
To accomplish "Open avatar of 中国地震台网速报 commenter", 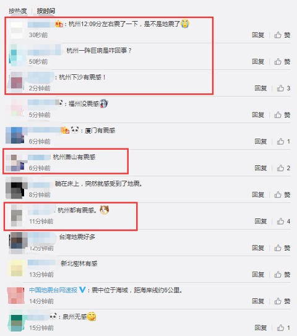I will click(x=16, y=296).
